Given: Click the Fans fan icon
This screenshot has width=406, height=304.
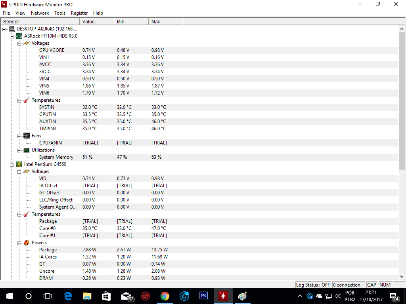Looking at the screenshot, I should (27, 136).
